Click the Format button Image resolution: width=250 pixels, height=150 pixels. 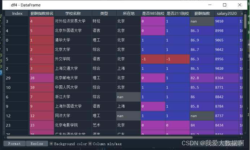point(14,143)
